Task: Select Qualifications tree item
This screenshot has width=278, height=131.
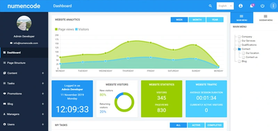Action: pyautogui.click(x=249, y=45)
